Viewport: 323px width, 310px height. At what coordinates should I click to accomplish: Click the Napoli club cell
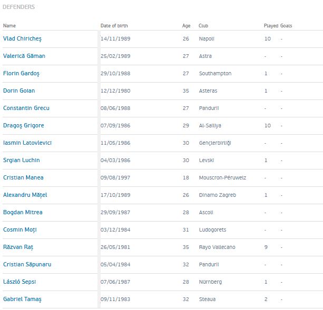207,38
